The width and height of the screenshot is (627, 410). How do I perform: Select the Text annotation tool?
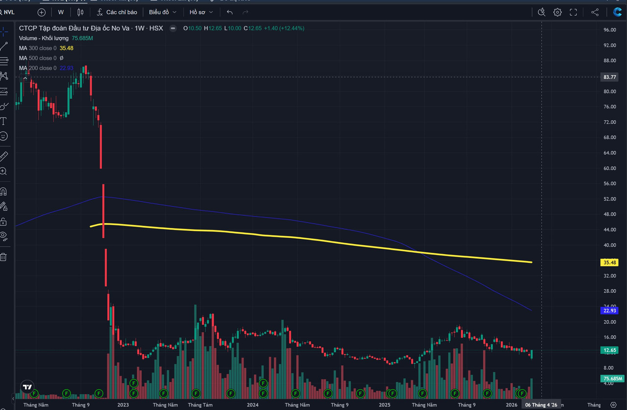(x=4, y=121)
